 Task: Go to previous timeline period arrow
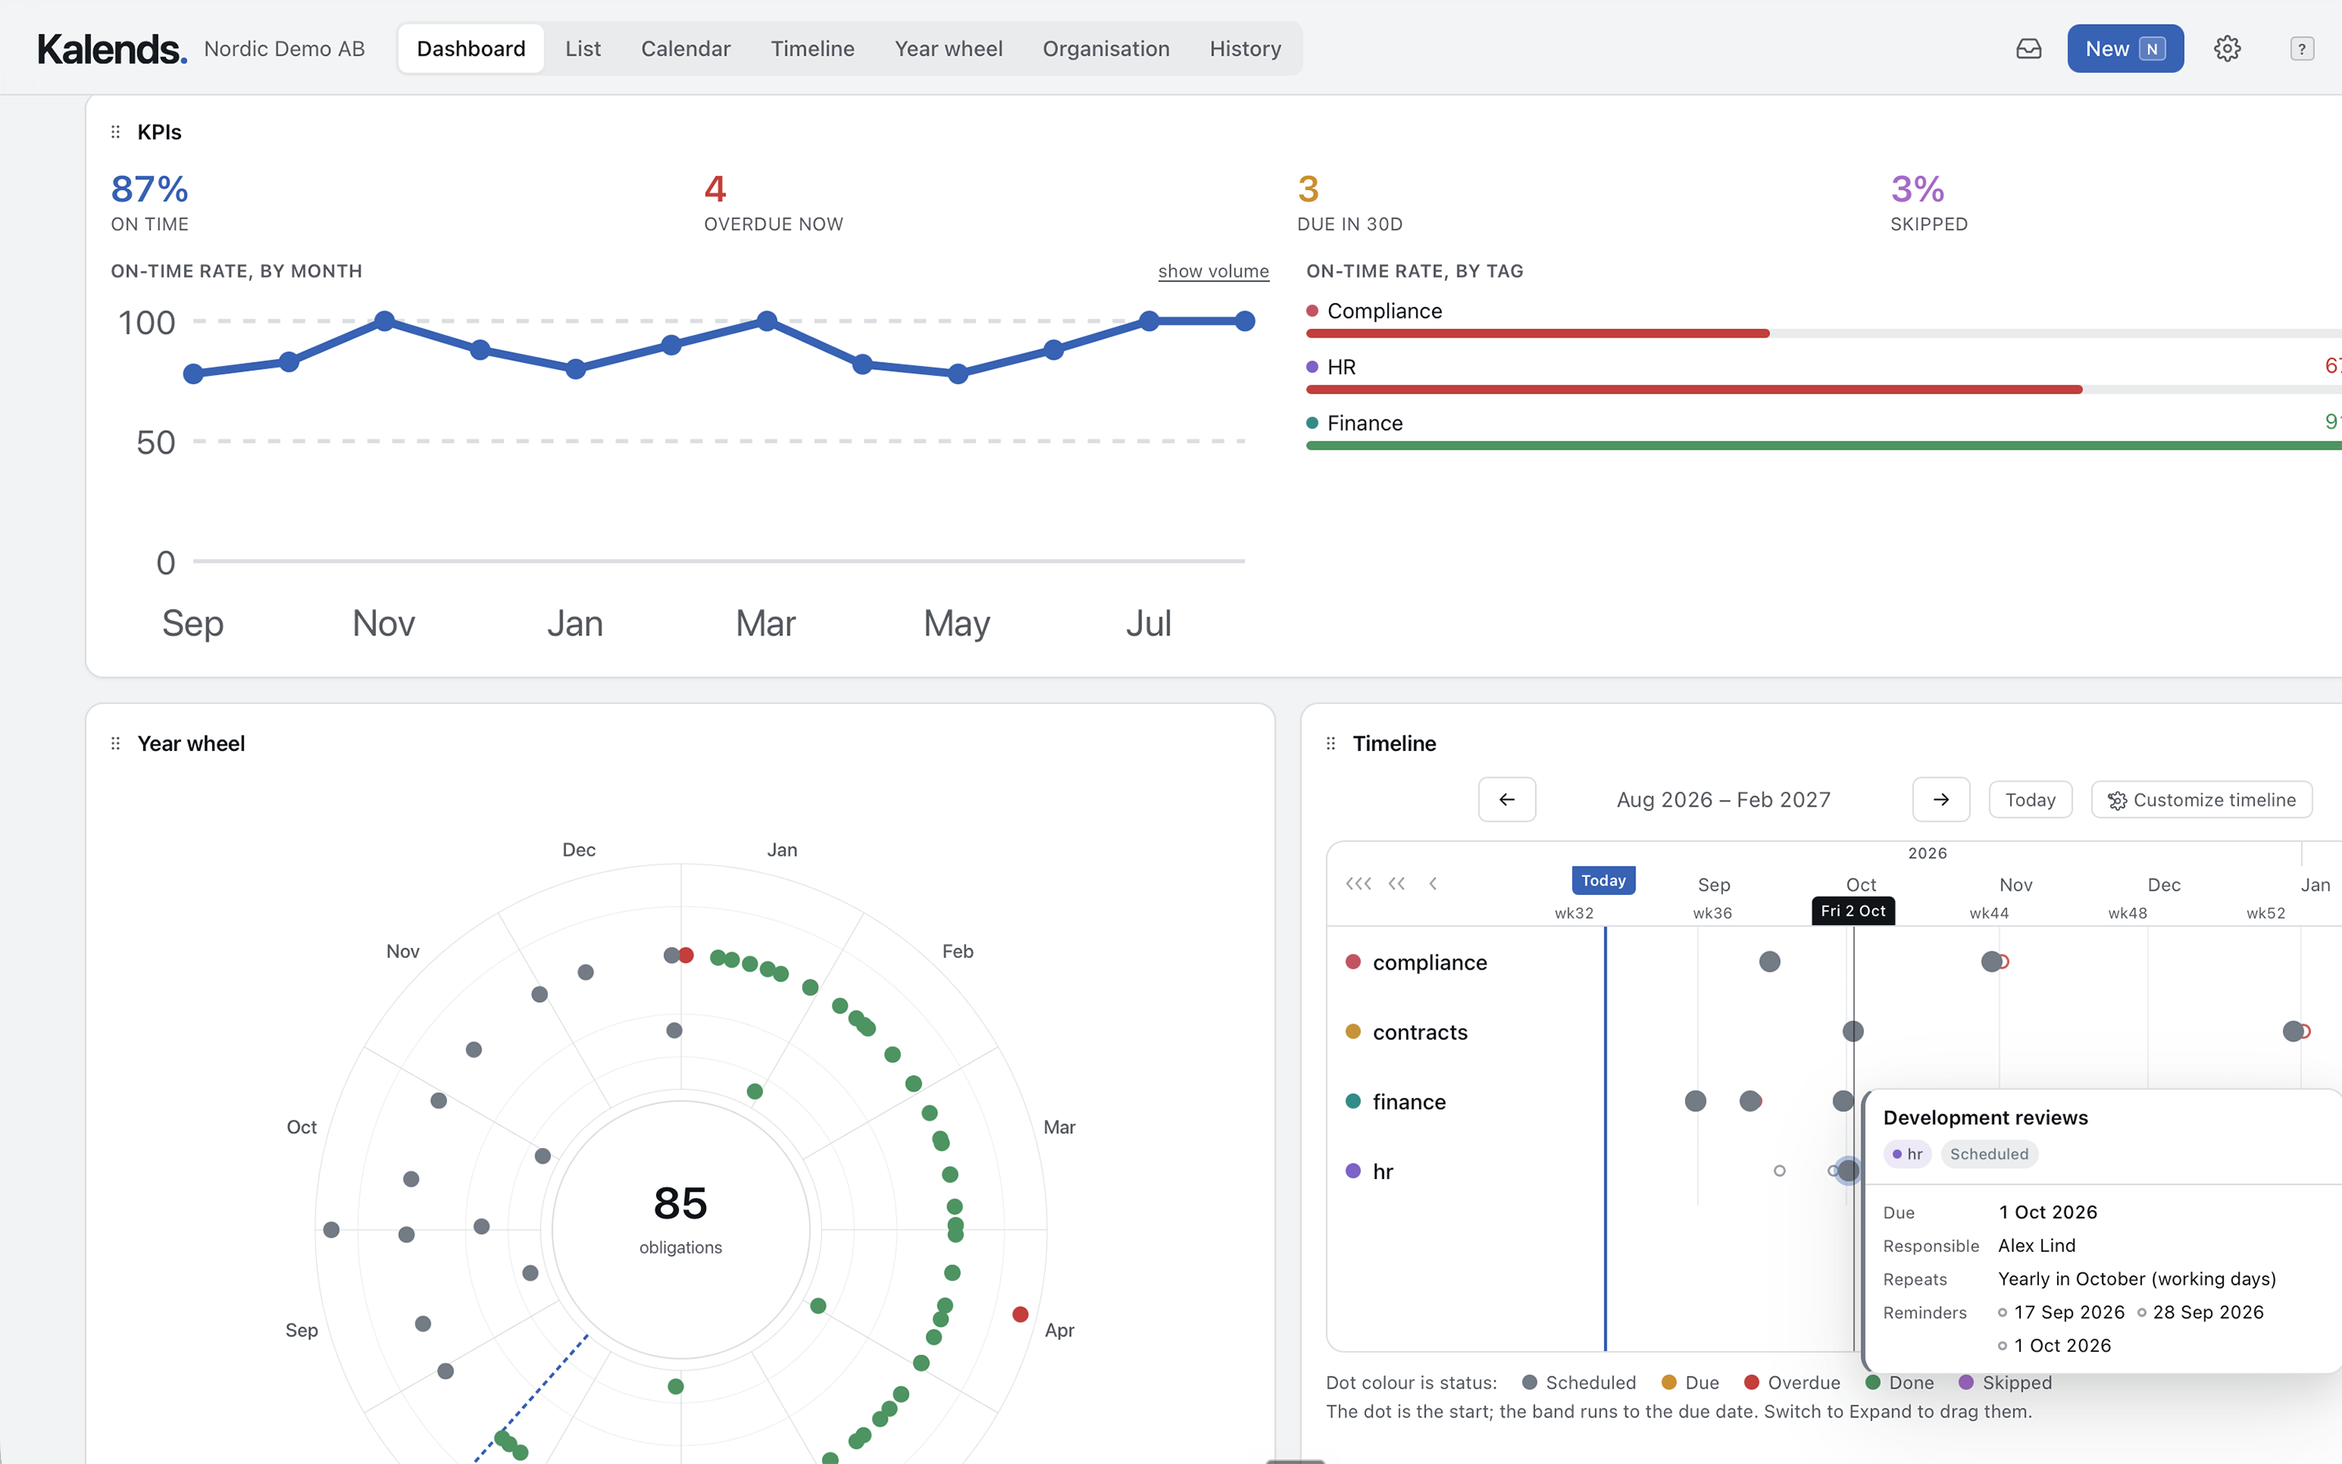point(1507,800)
